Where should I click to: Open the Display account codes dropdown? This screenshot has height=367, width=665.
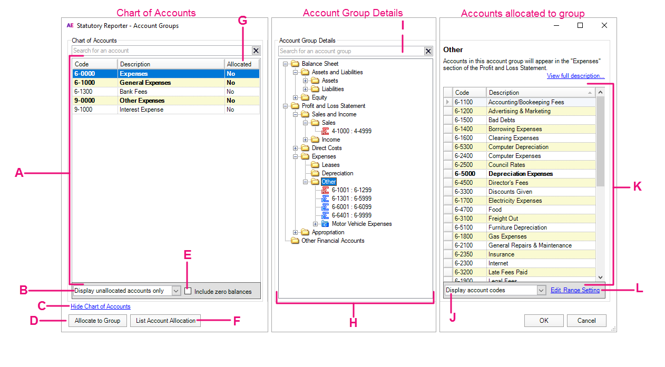pyautogui.click(x=541, y=290)
